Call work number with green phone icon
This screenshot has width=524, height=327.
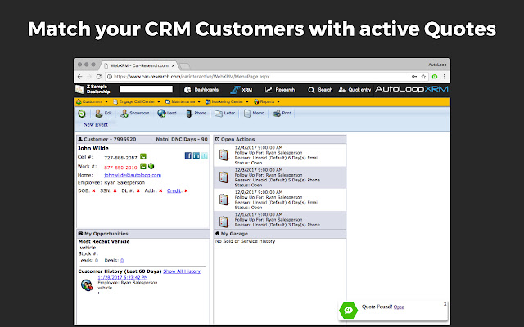point(143,166)
